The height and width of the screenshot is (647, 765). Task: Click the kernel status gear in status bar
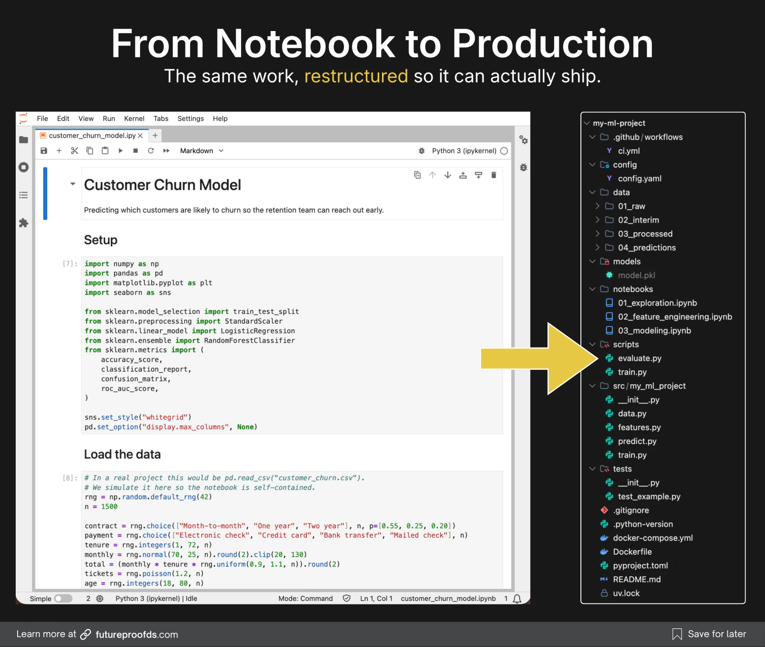pyautogui.click(x=100, y=598)
